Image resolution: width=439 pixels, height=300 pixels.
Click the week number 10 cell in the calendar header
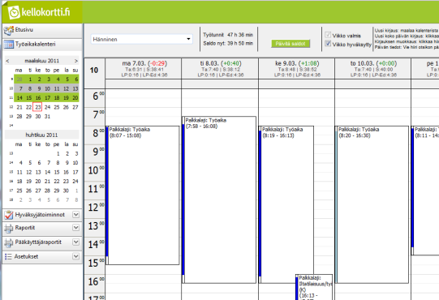pos(94,71)
